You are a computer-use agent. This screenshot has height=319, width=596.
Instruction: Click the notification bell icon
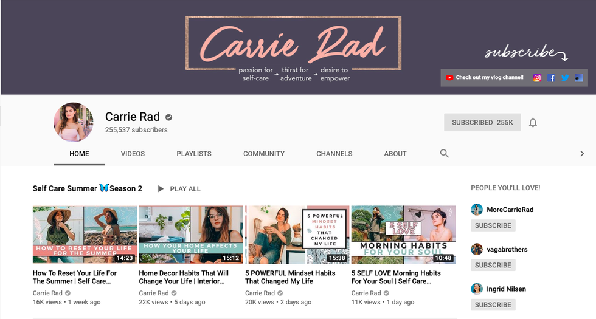[x=533, y=123]
